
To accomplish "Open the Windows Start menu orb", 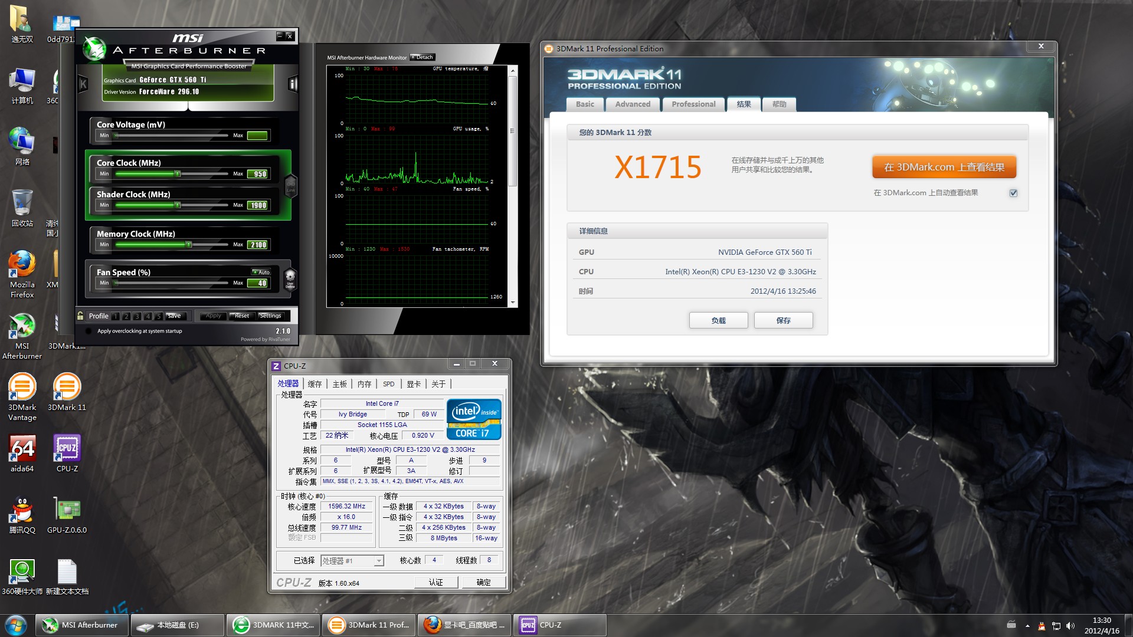I will [x=16, y=625].
